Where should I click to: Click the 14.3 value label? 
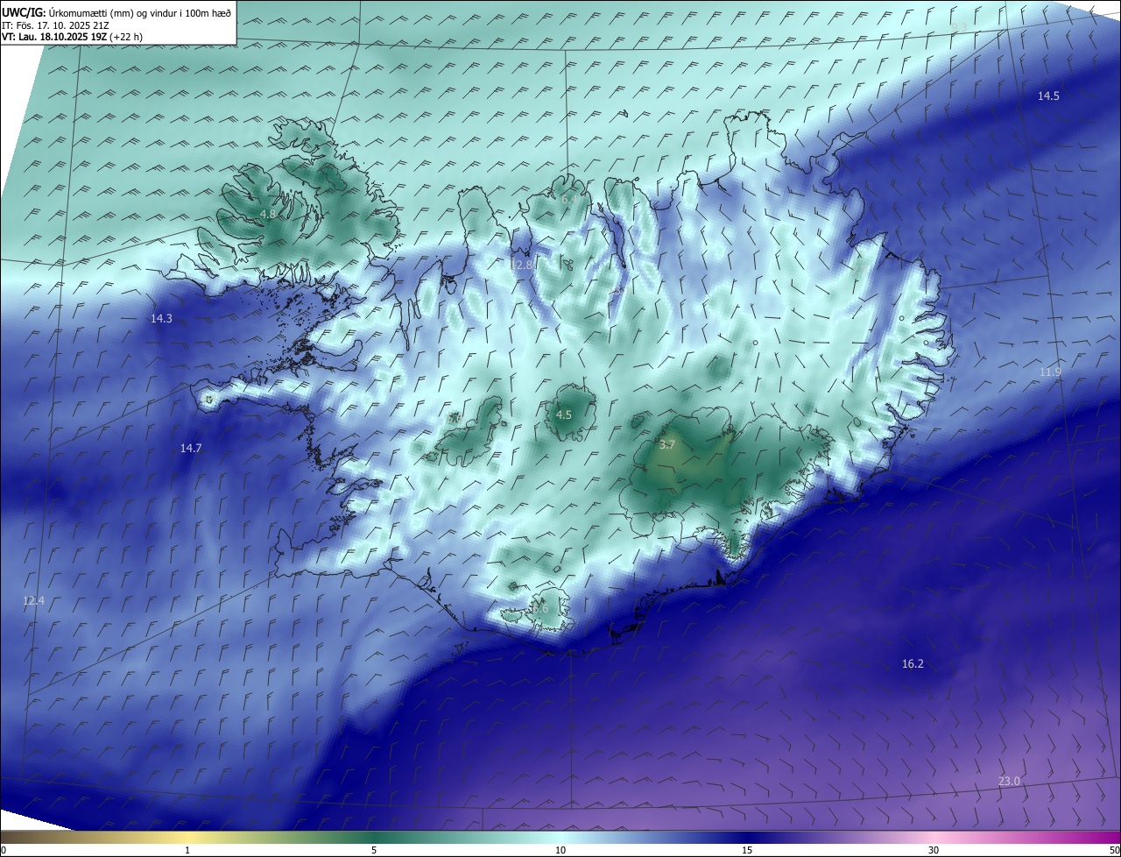tap(161, 319)
